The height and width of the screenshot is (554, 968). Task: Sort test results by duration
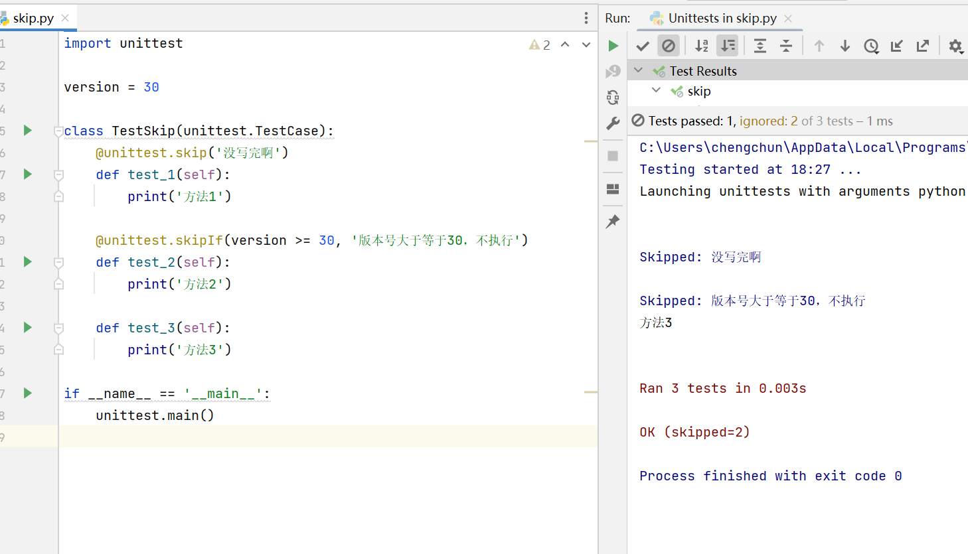[728, 46]
